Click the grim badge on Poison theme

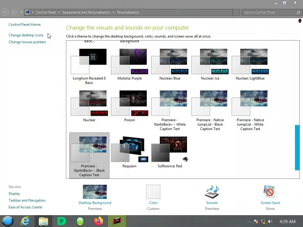tap(140, 113)
